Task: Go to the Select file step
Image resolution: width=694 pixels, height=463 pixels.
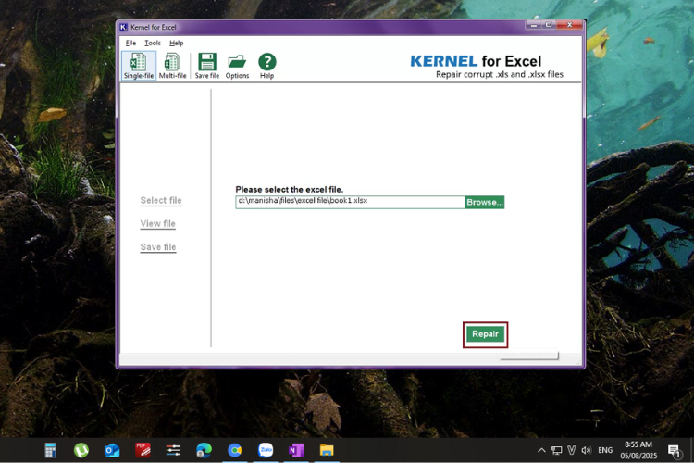Action: 161,200
